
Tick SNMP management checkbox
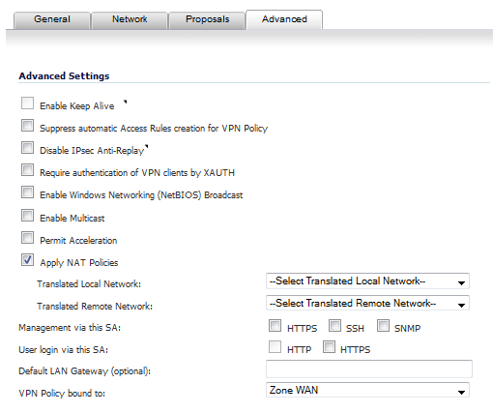coord(383,326)
